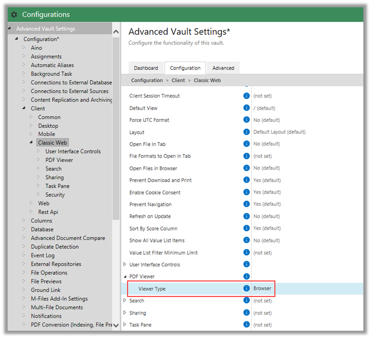The height and width of the screenshot is (338, 371).
Task: Click Configuration in the breadcrumb
Action: 147,80
